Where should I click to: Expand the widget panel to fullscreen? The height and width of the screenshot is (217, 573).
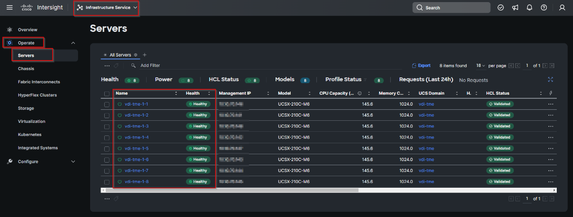[x=550, y=79]
